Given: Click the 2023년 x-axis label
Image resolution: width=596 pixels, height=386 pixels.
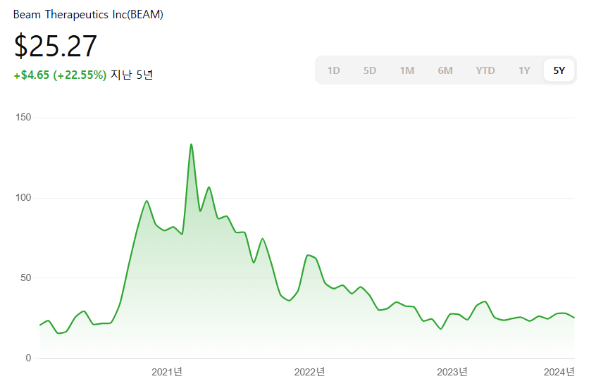Looking at the screenshot, I should click(x=452, y=372).
